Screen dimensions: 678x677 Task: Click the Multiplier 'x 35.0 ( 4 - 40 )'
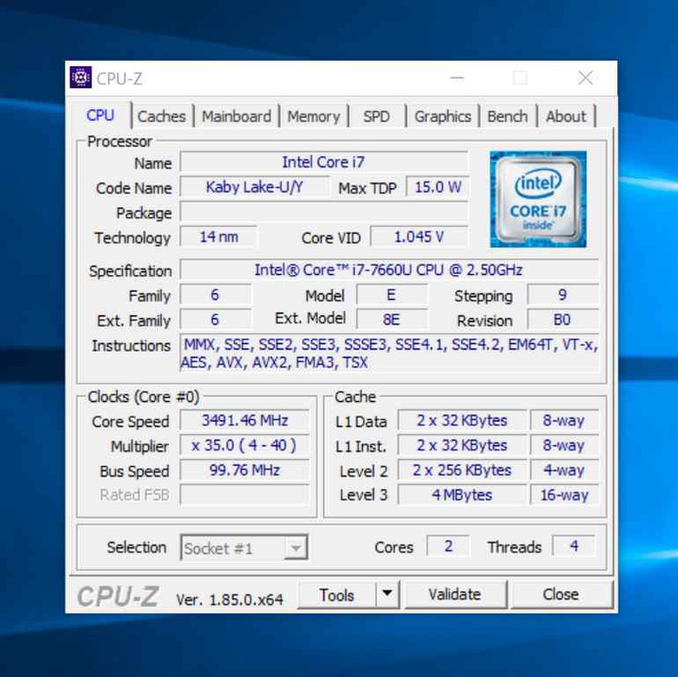pyautogui.click(x=245, y=445)
